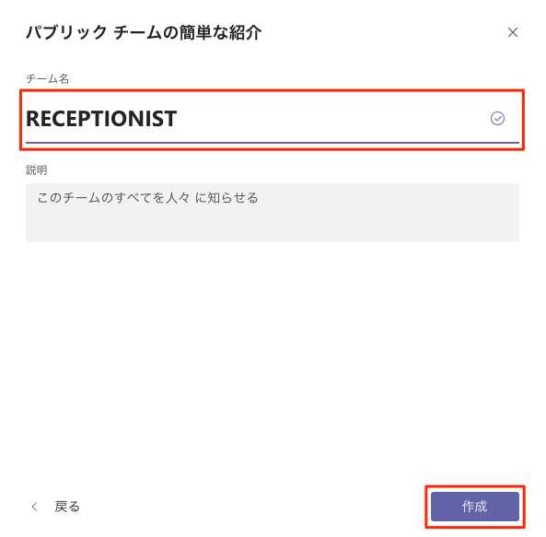Select the チーム名 field label
Image resolution: width=546 pixels, height=537 pixels.
[47, 78]
